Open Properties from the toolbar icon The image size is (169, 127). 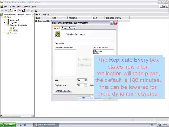[24, 11]
